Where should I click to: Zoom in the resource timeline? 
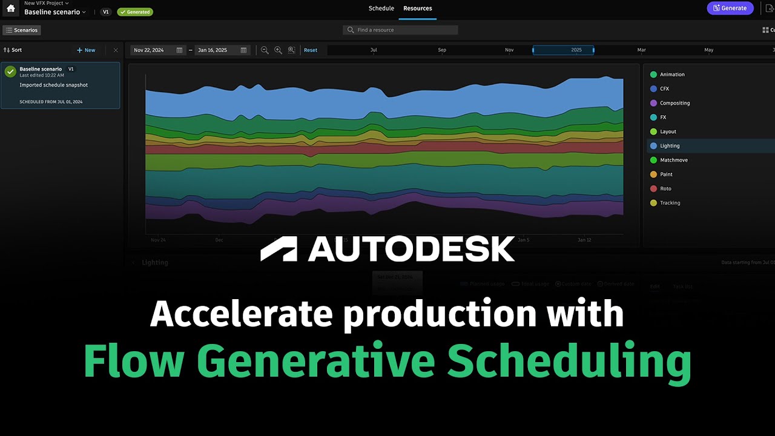tap(278, 50)
